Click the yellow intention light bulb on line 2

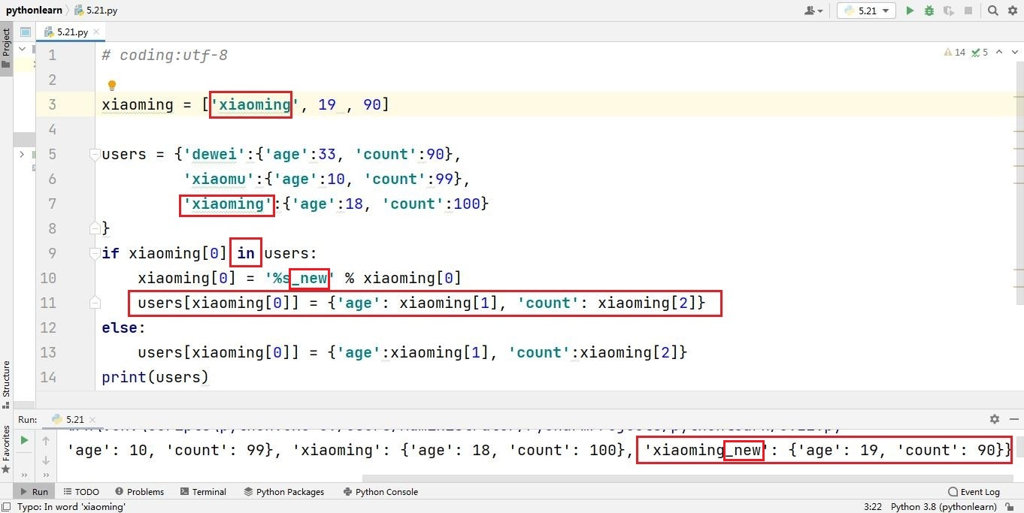[x=111, y=86]
